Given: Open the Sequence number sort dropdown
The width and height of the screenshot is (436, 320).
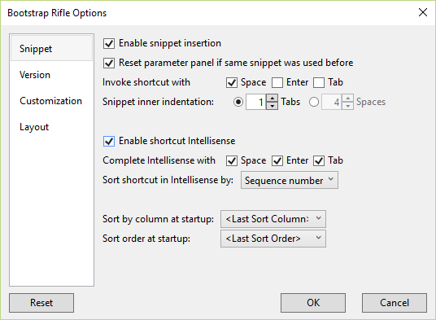Looking at the screenshot, I should pos(290,180).
